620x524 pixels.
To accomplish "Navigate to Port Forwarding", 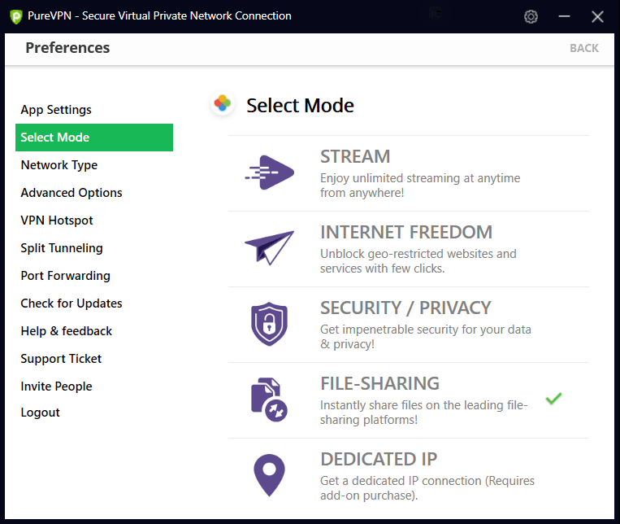I will click(65, 276).
